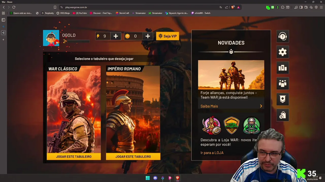
Task: Play the Império Romano board
Action: tap(133, 156)
